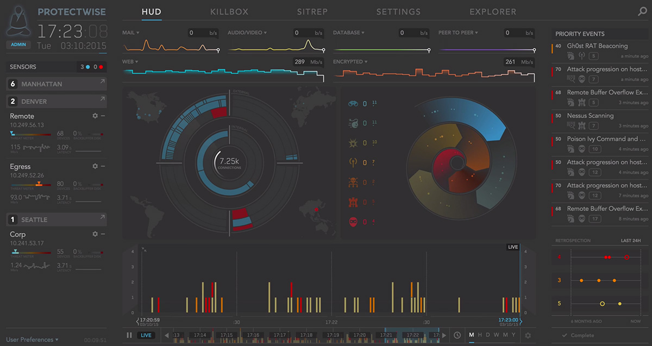Click the ADMIN badge
The height and width of the screenshot is (346, 652).
click(18, 45)
